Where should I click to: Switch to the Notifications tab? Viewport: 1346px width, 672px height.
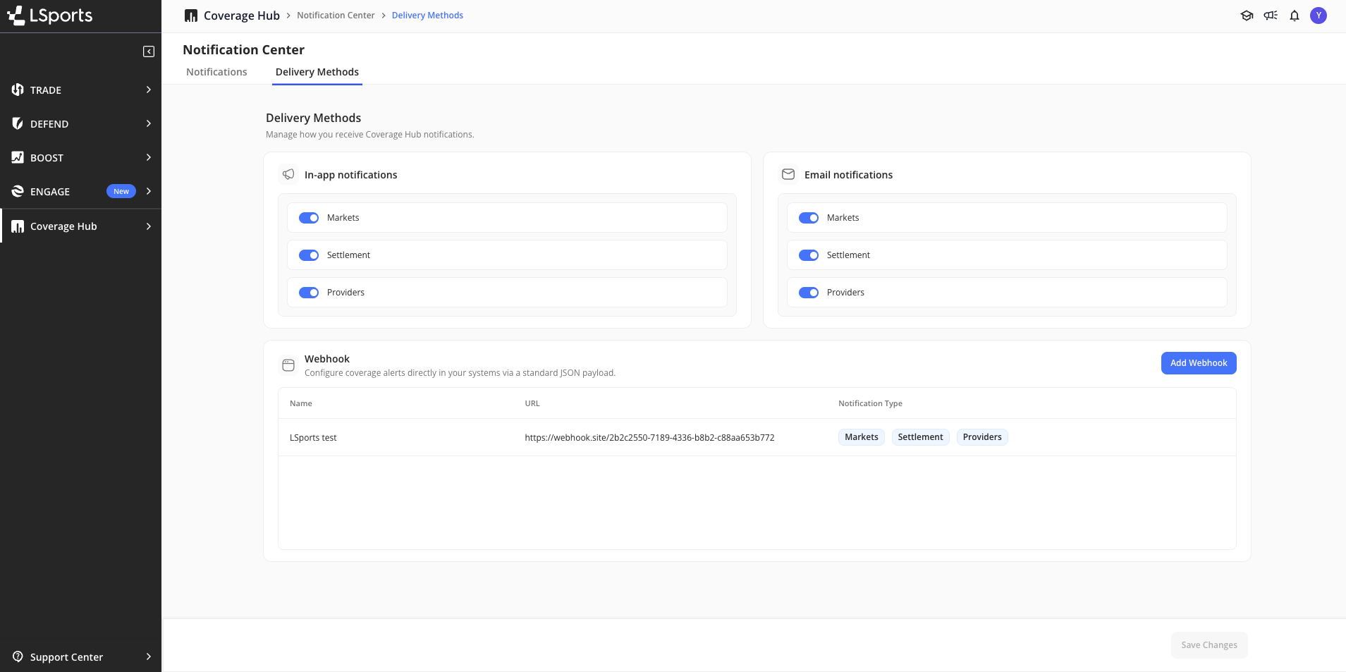point(216,72)
